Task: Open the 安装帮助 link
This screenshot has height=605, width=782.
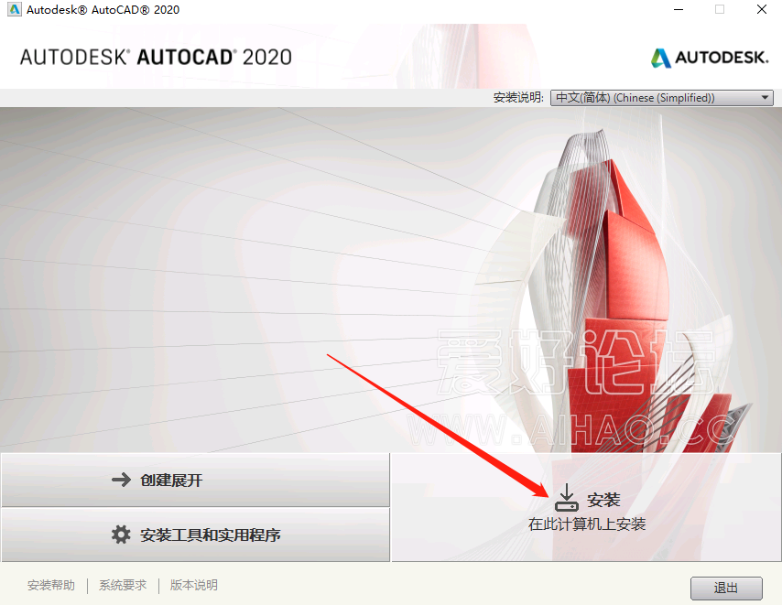Action: pos(51,585)
